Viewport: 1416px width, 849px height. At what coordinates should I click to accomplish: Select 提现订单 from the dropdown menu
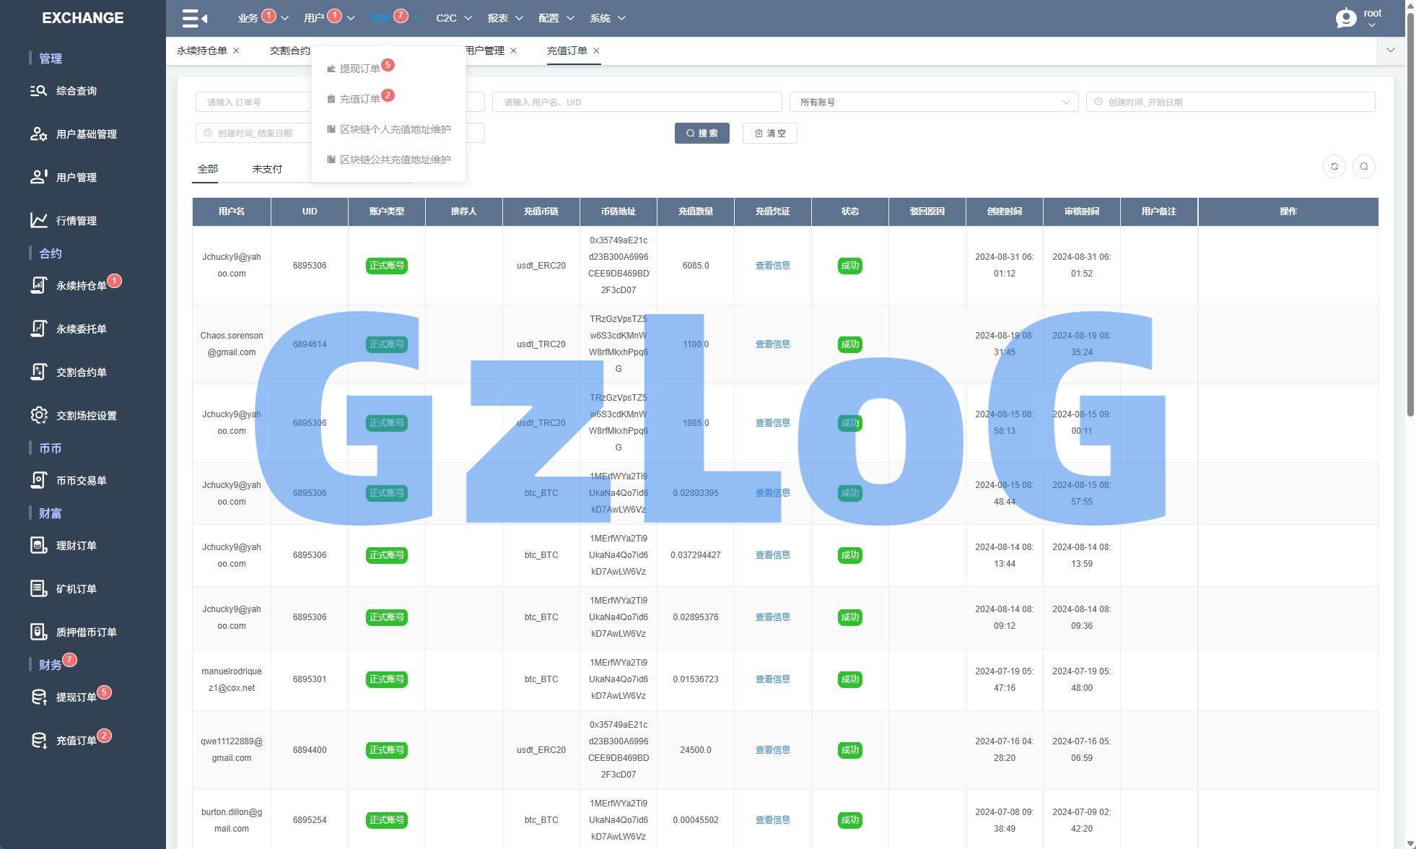359,69
